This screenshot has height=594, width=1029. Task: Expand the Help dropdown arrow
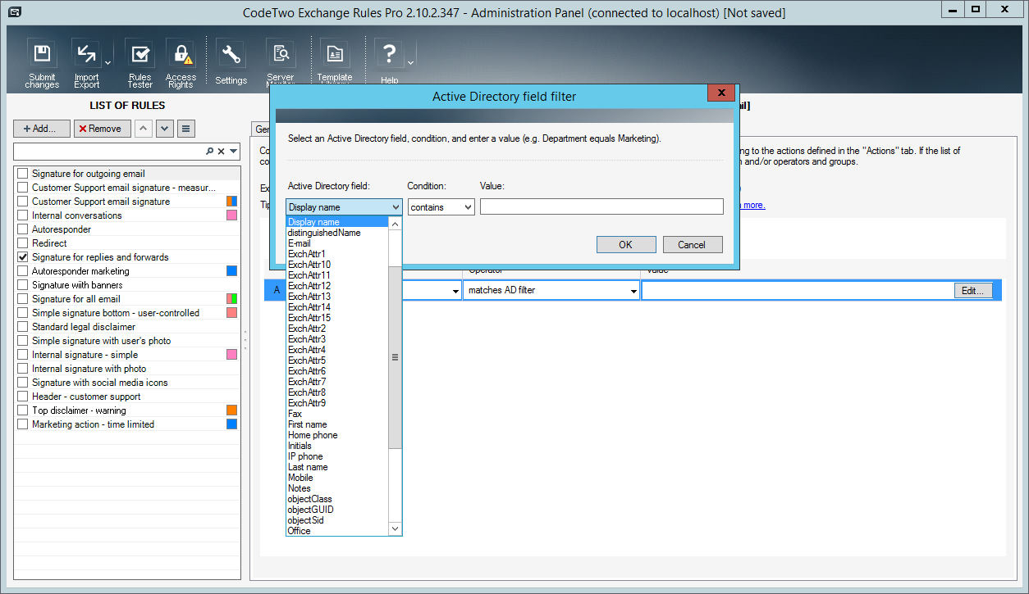[x=410, y=62]
